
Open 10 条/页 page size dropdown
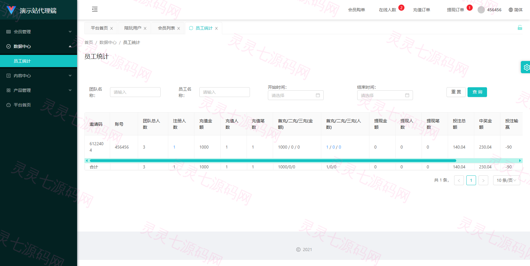coord(507,180)
